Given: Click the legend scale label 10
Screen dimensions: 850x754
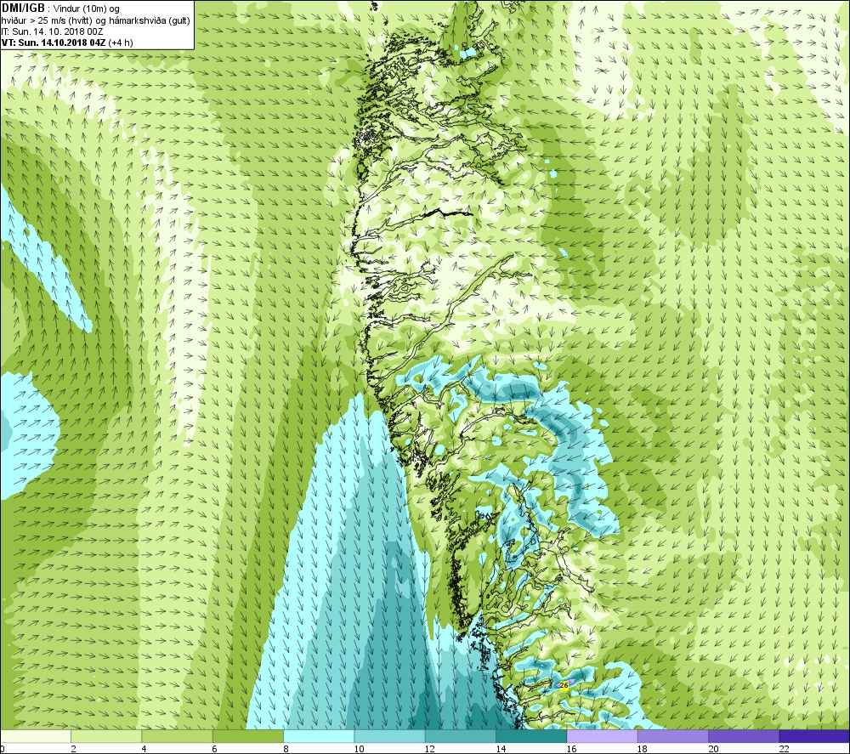Looking at the screenshot, I should 359,749.
